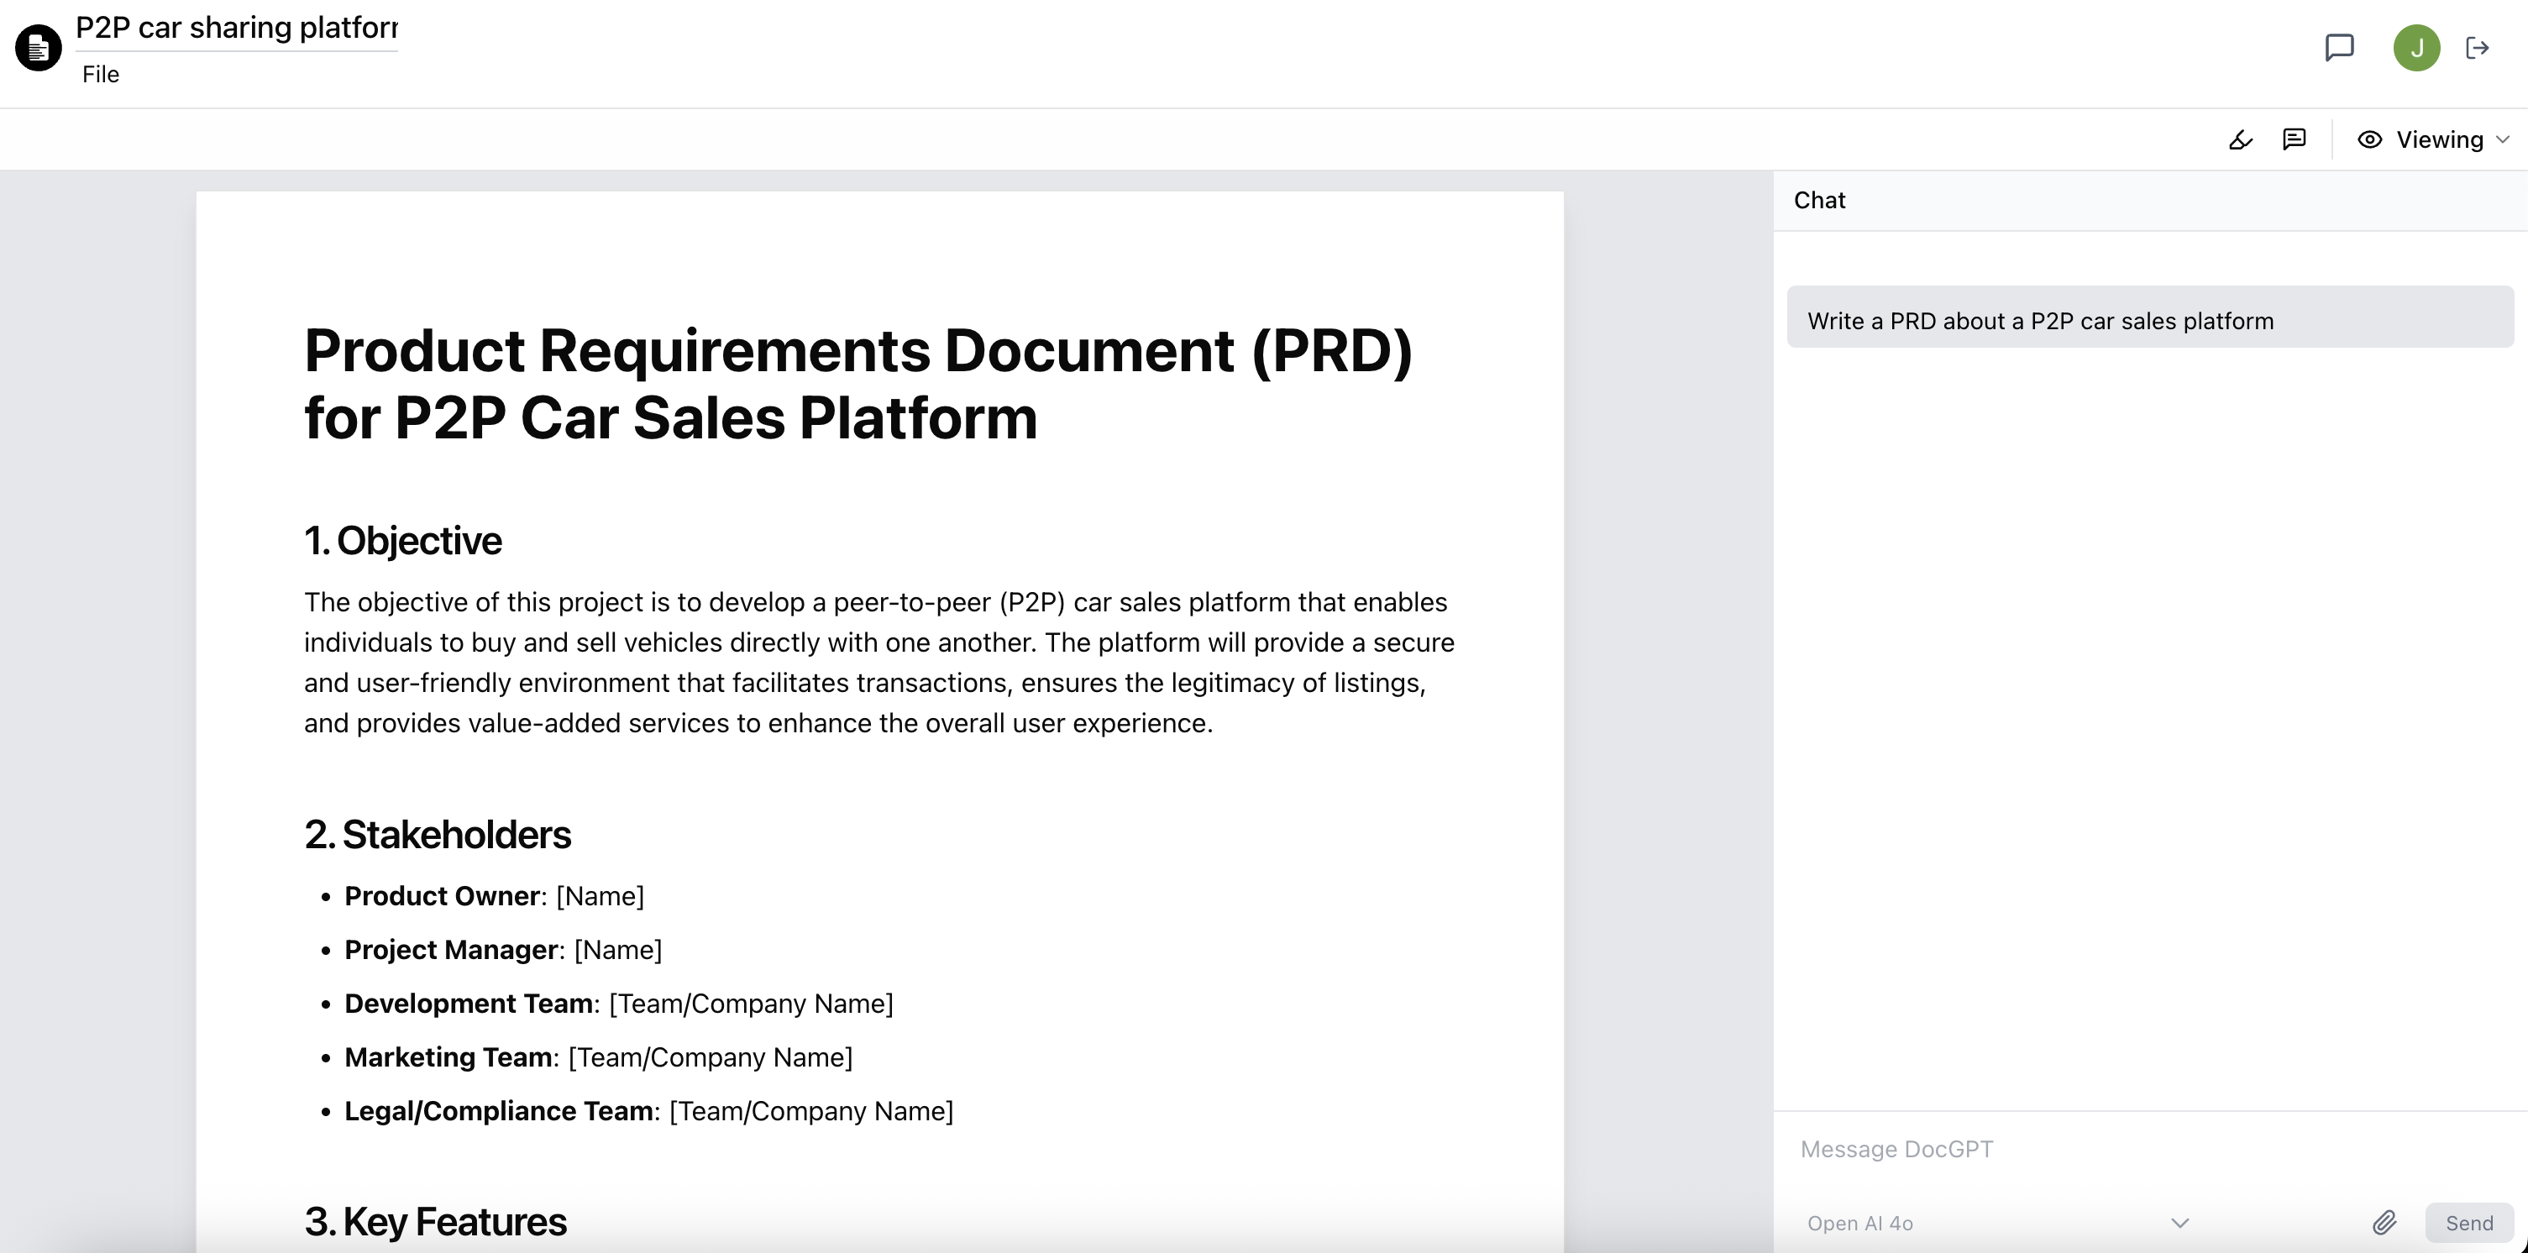The height and width of the screenshot is (1253, 2528).
Task: Click the main PRD document title heading
Action: [857, 384]
